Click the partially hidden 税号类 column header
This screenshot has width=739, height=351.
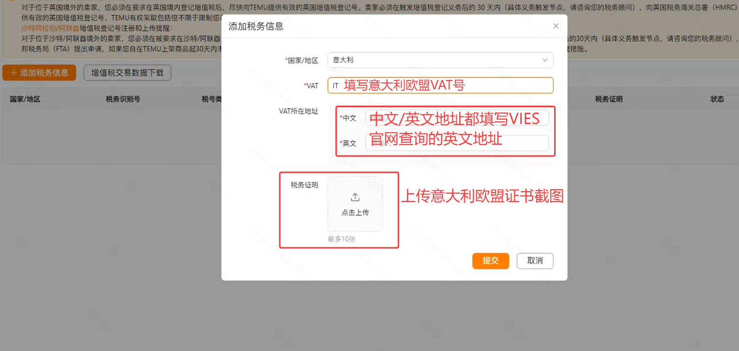point(211,99)
